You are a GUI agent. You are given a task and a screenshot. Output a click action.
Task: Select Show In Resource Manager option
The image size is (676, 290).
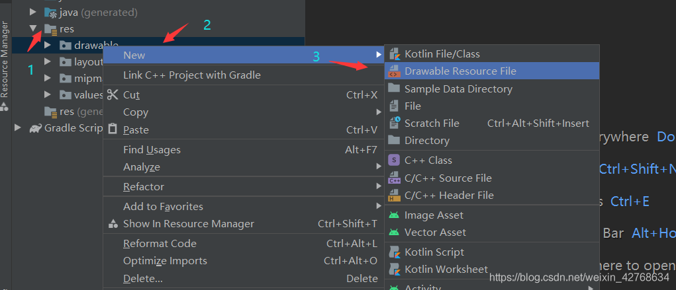[188, 224]
